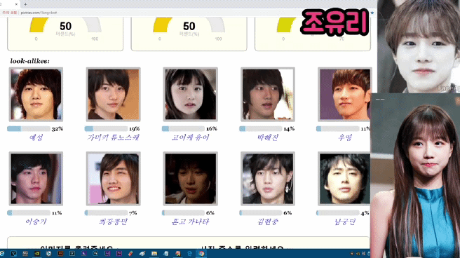The width and height of the screenshot is (460, 258).
Task: Switch to Chrome in the taskbar
Action: click(x=201, y=254)
